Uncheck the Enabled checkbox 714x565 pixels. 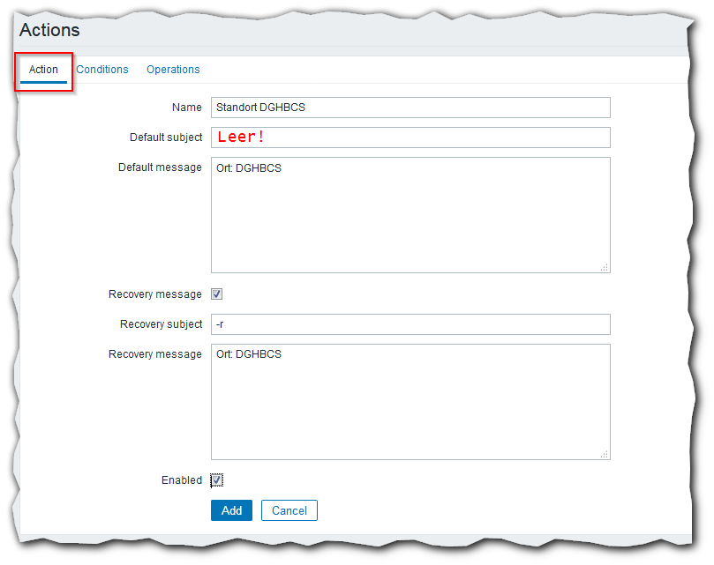click(217, 480)
